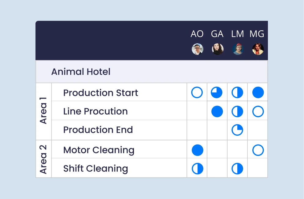304x199 pixels.
Task: Open AO's profile avatar
Action: (198, 49)
